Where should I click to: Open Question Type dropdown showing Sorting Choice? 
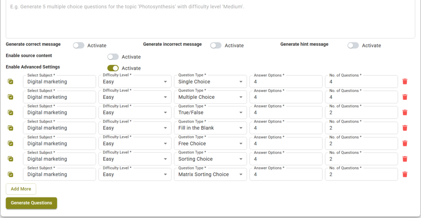210,159
